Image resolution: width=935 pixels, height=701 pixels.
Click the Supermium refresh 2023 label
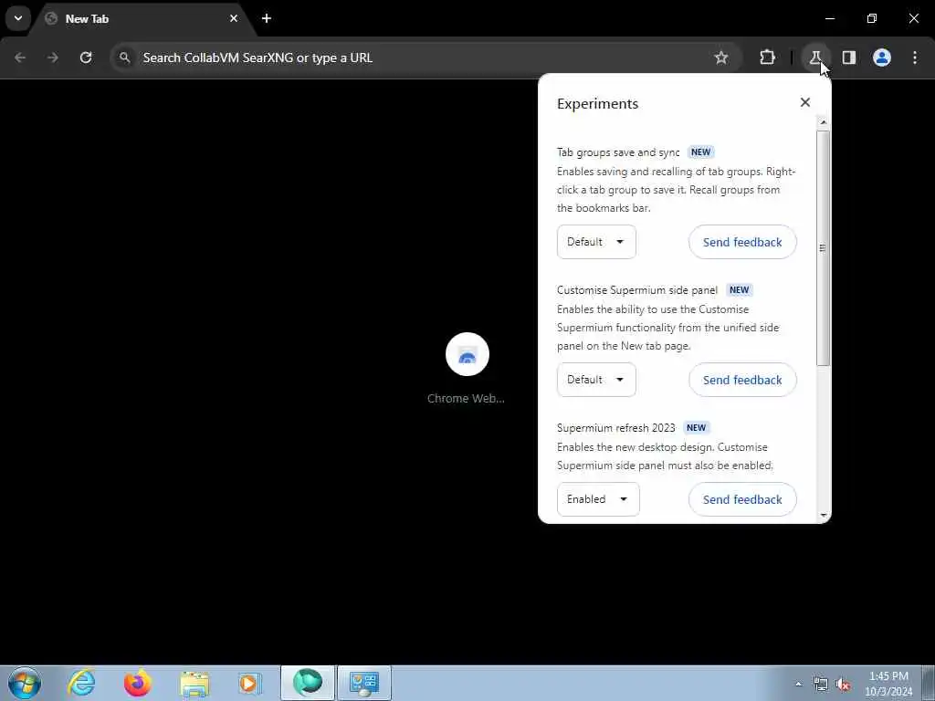616,428
